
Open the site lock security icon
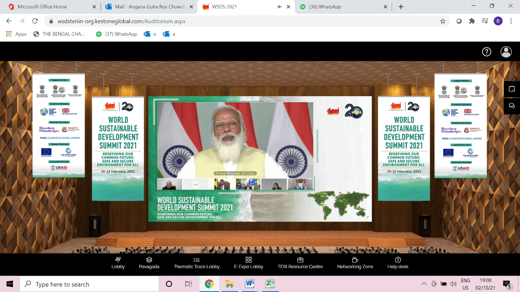(51, 21)
